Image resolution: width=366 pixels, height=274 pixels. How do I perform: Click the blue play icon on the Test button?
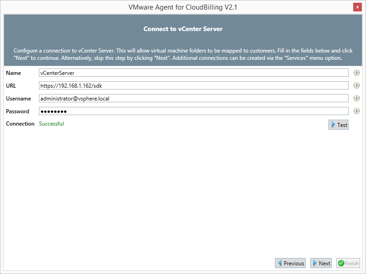(333, 124)
